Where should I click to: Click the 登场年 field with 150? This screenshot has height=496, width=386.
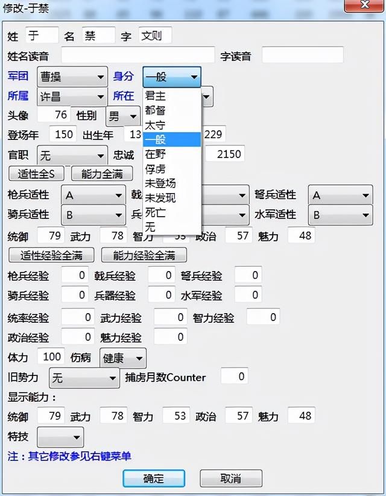(x=63, y=134)
